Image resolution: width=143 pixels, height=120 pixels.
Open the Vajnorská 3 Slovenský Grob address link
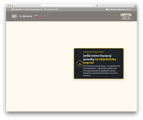tap(28, 9)
